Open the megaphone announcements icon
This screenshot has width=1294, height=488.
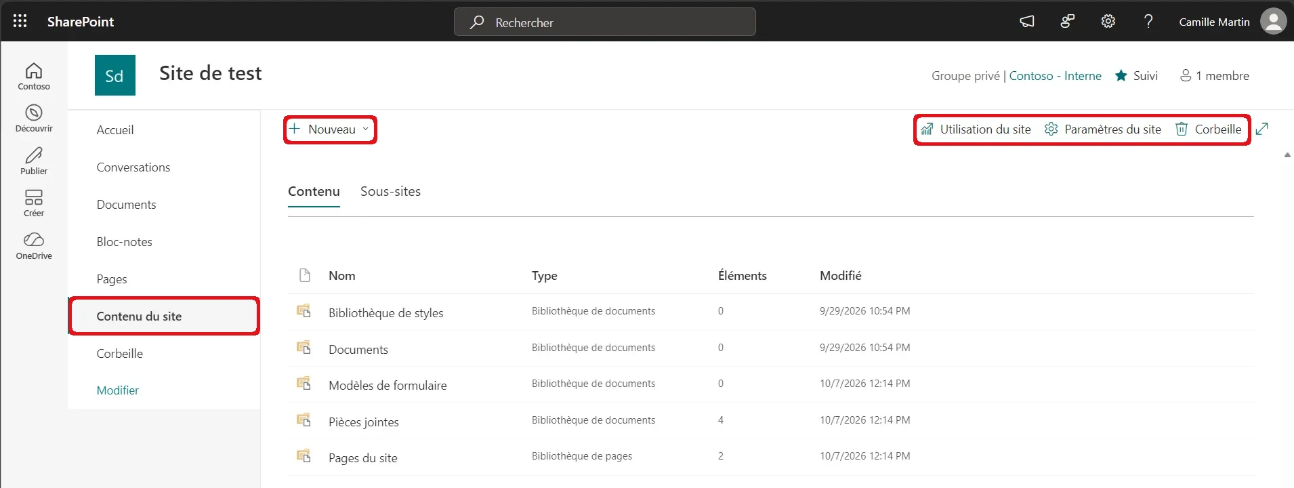tap(1027, 22)
